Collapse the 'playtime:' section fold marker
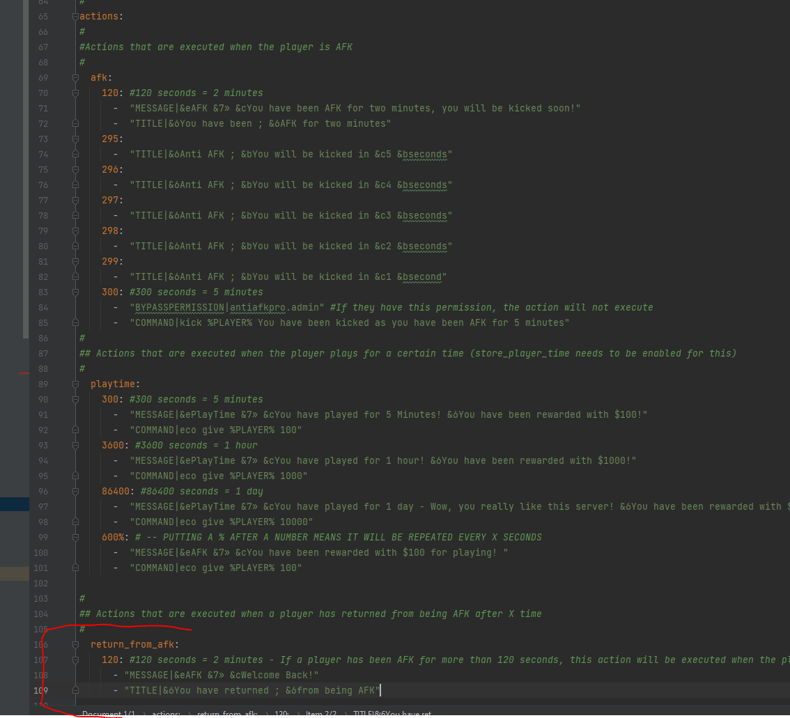Image resolution: width=790 pixels, height=718 pixels. [x=75, y=384]
